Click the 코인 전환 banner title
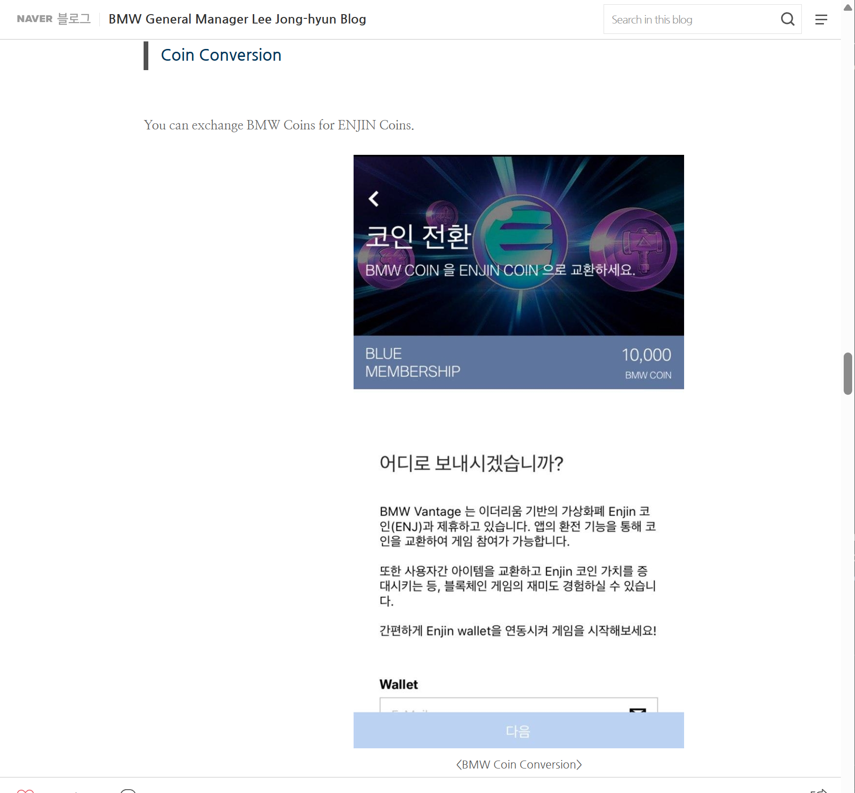This screenshot has width=855, height=793. tap(419, 236)
